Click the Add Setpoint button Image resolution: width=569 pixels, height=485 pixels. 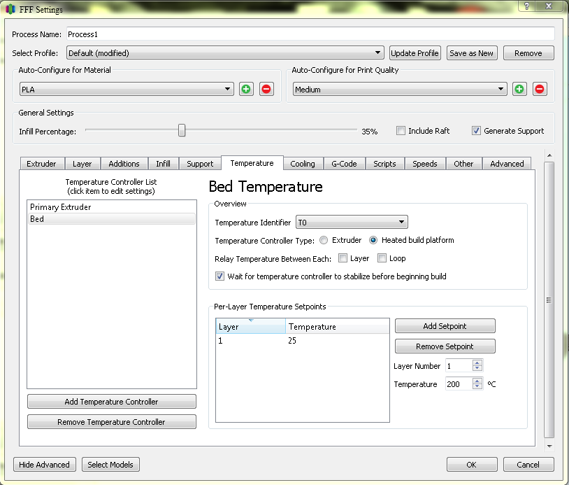(x=445, y=326)
